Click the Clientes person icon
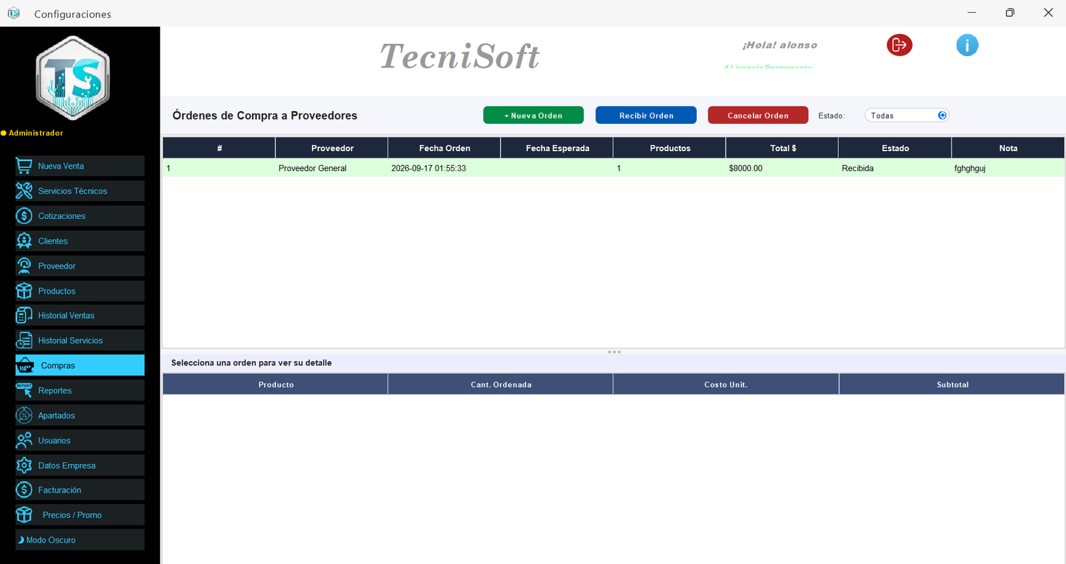 (24, 241)
